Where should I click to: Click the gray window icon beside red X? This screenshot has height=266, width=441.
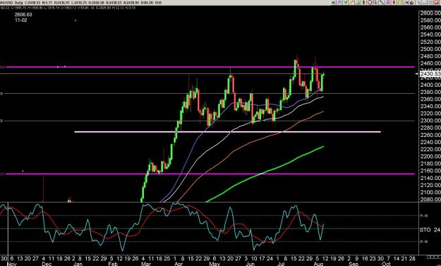(x=430, y=3)
